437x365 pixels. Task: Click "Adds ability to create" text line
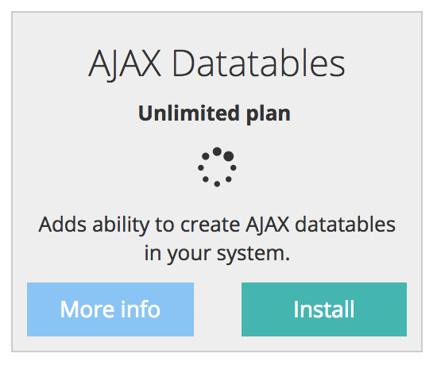click(x=139, y=225)
